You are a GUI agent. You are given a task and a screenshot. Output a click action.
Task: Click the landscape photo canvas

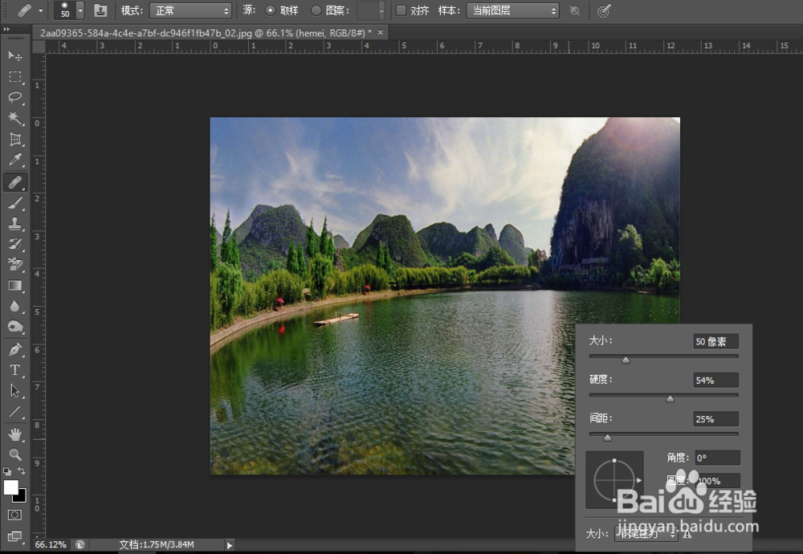point(445,295)
